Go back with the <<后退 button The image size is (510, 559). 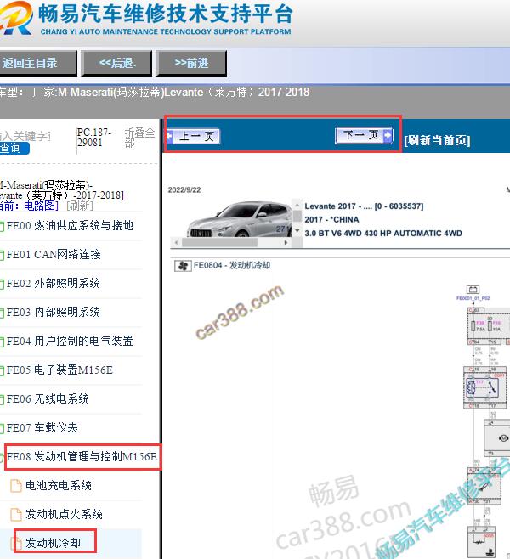click(117, 63)
